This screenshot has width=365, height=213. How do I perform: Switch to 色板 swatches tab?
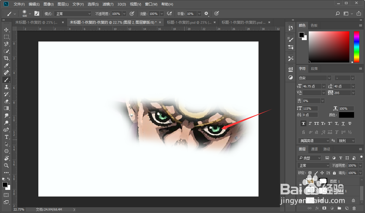coord(314,25)
